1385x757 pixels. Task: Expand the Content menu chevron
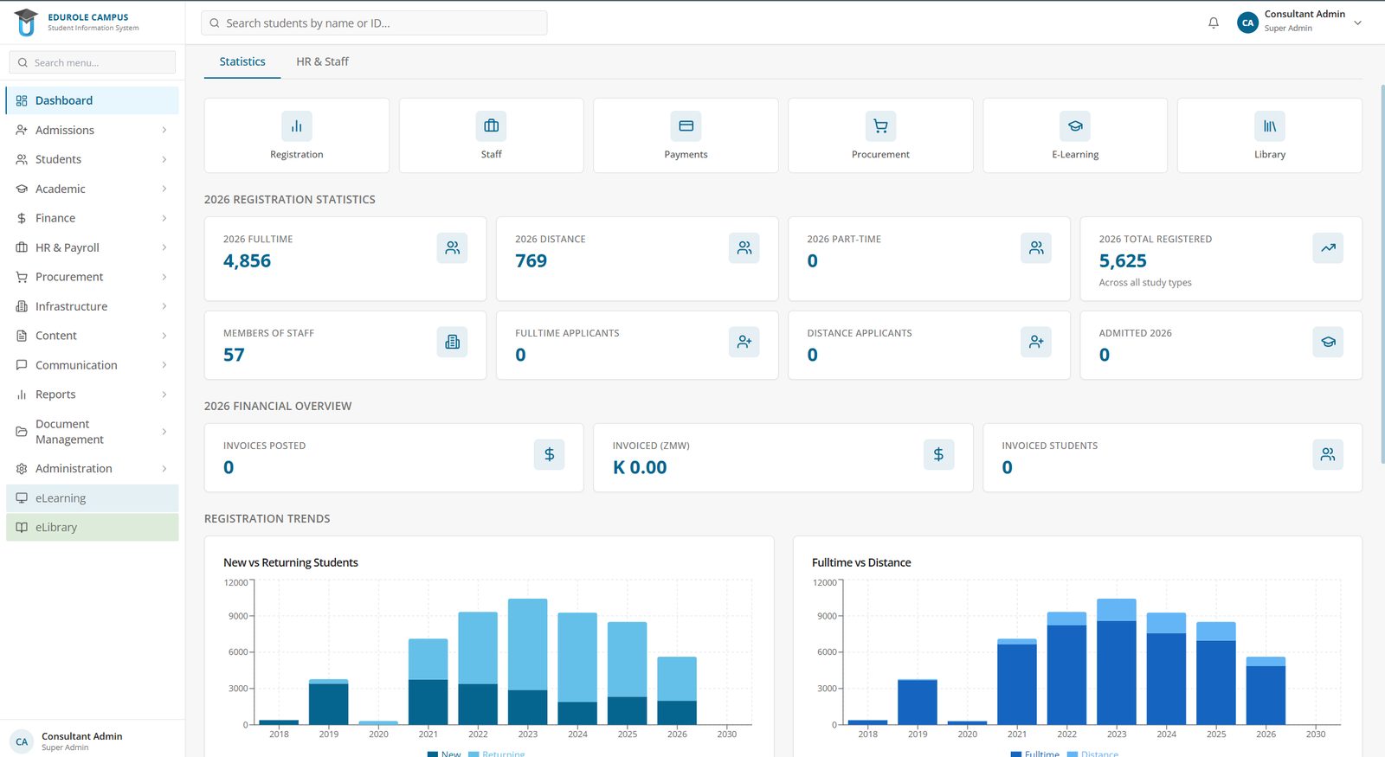coord(164,337)
